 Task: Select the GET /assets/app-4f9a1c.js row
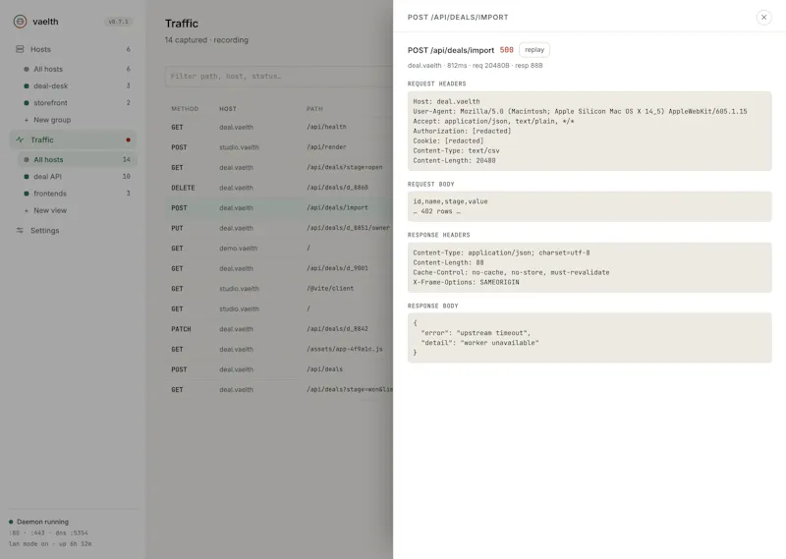click(279, 350)
